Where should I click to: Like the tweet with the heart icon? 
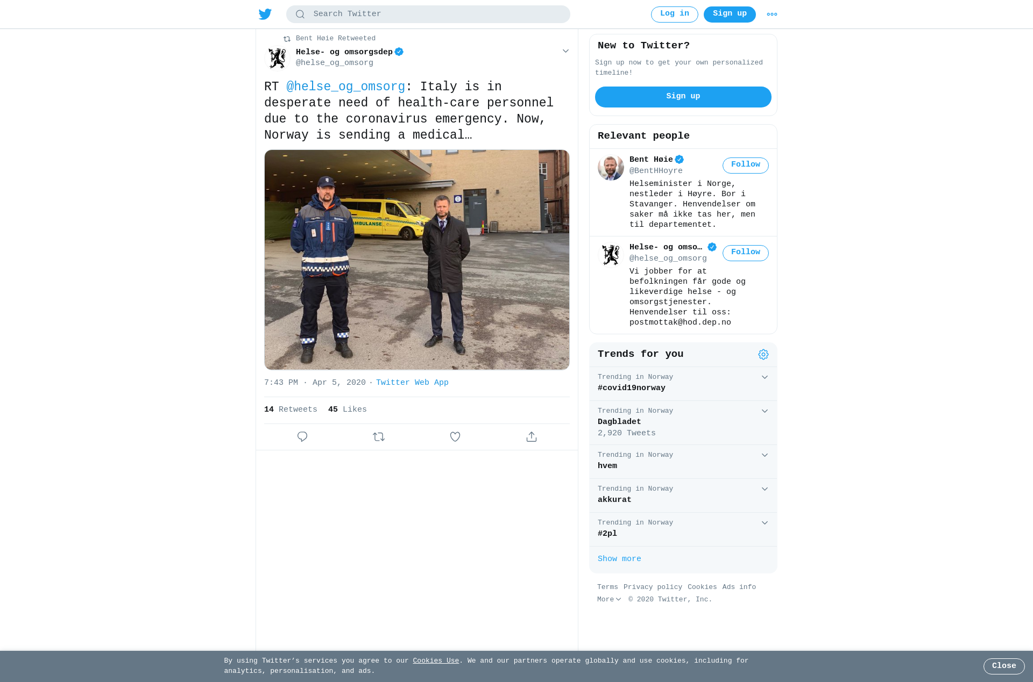pos(455,437)
